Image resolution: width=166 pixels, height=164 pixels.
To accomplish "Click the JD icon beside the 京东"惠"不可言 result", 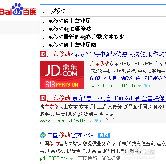I will (43, 98).
